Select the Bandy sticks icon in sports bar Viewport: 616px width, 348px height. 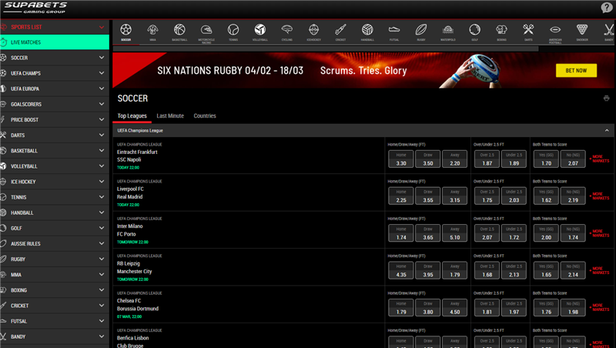click(609, 32)
